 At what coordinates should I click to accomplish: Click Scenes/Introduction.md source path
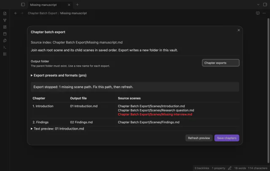pos(151,106)
